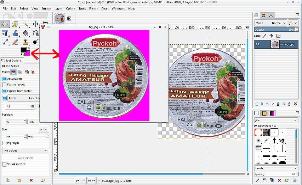Toggle the Fixed aspect ratio checkbox
This screenshot has width=302, height=185.
(4, 98)
